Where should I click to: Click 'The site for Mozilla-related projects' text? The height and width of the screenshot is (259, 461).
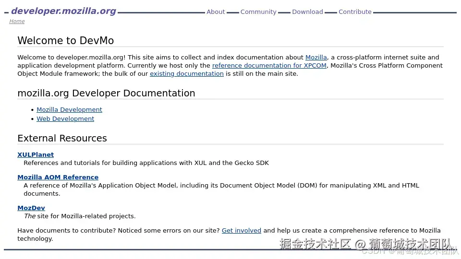coord(80,216)
